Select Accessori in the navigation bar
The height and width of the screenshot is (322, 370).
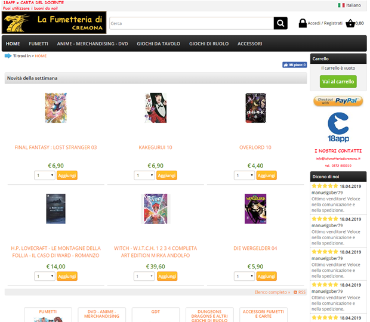click(249, 44)
